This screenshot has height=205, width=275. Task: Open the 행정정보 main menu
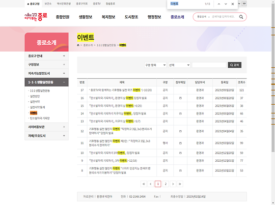pos(154,17)
